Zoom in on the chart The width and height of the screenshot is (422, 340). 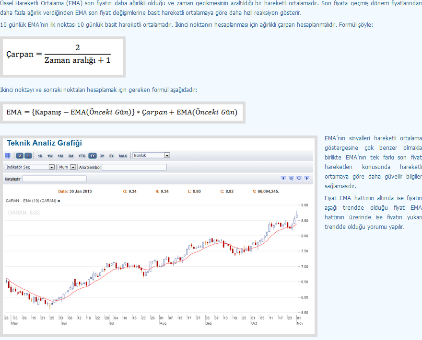point(291,179)
